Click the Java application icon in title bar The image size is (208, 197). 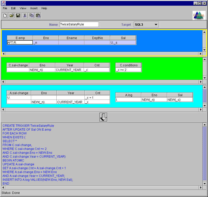(x=4, y=3)
